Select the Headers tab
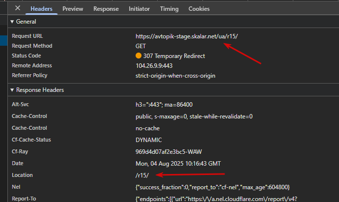This screenshot has height=202, width=339. pyautogui.click(x=41, y=9)
